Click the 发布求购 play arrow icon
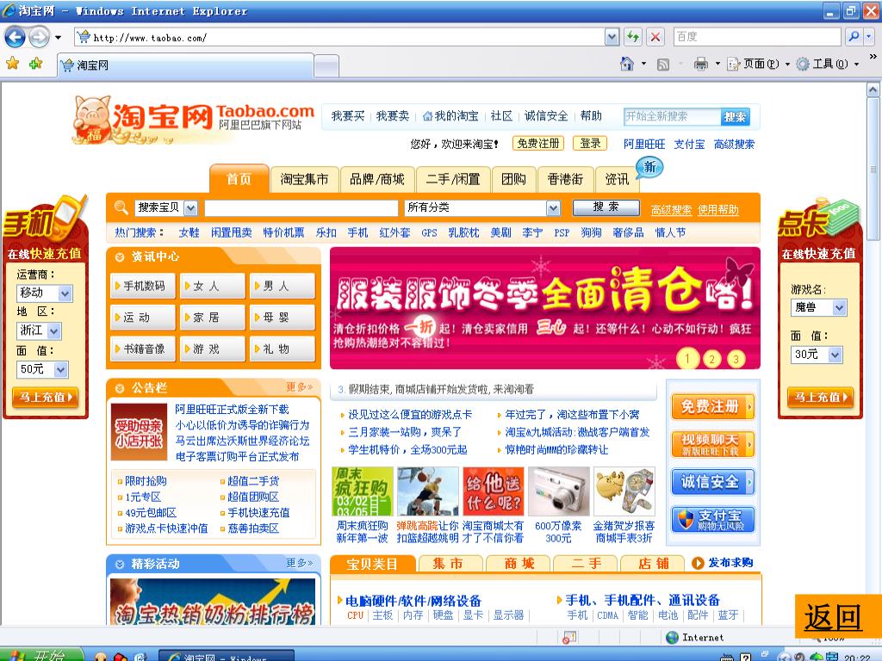The image size is (882, 661). pyautogui.click(x=698, y=563)
